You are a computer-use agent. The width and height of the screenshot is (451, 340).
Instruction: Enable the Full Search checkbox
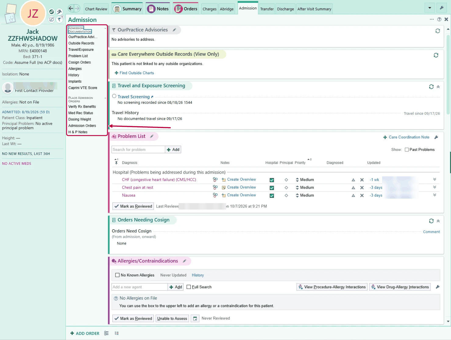[x=189, y=287]
